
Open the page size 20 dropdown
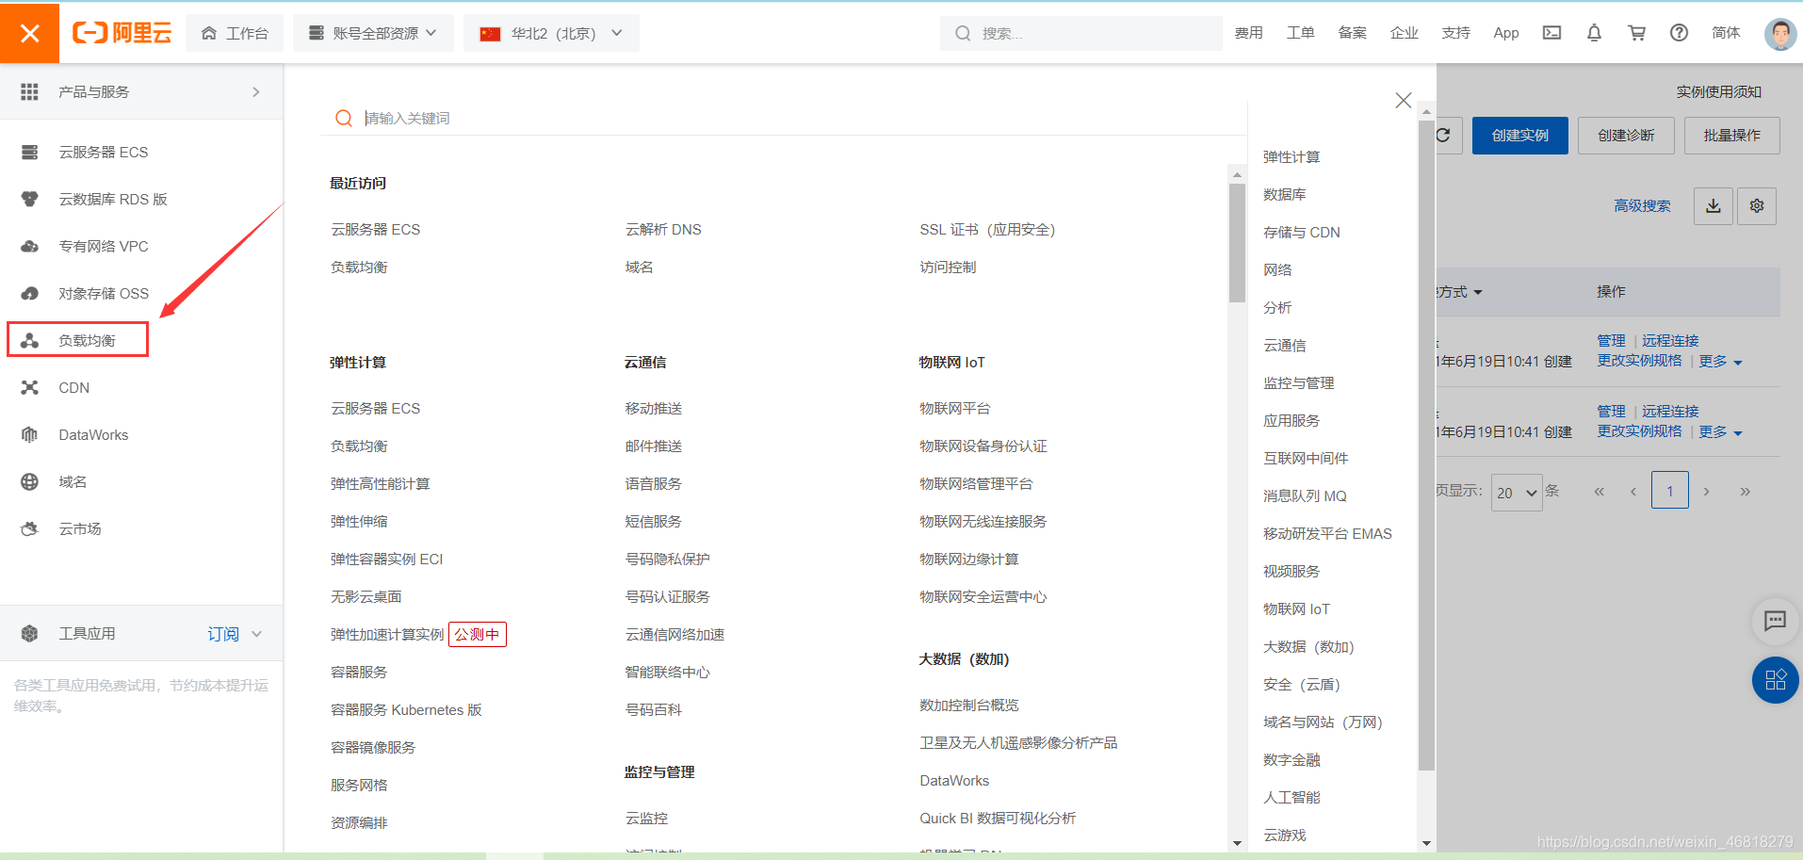pyautogui.click(x=1517, y=493)
